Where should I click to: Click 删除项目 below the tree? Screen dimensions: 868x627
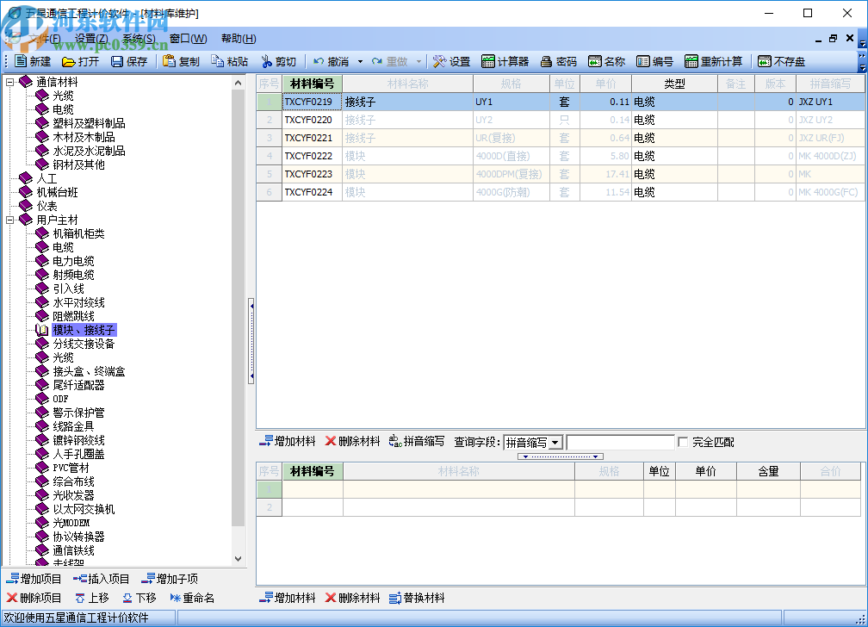(34, 598)
